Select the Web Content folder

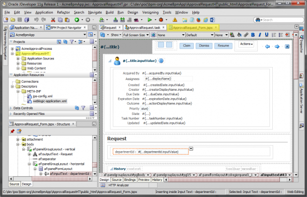pyautogui.click(x=36, y=68)
